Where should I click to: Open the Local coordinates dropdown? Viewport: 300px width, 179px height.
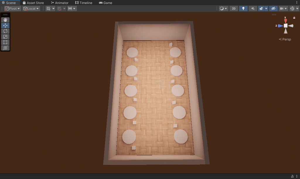pos(31,8)
